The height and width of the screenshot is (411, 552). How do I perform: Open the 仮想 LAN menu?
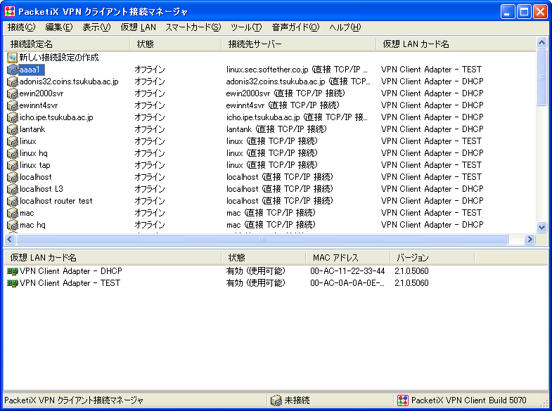pyautogui.click(x=138, y=27)
